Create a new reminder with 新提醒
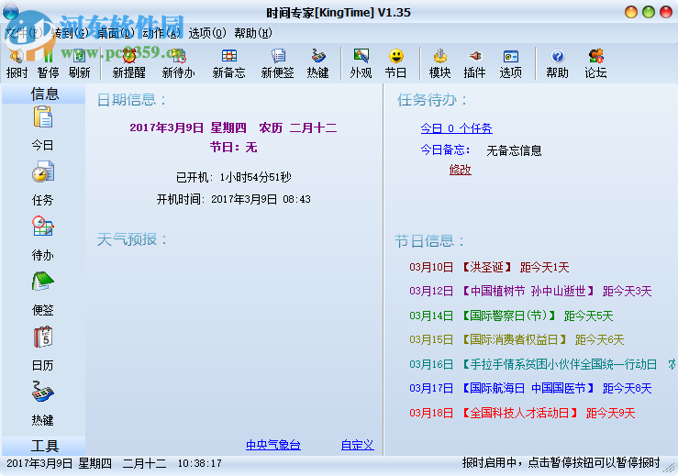This screenshot has height=476, width=678. (128, 63)
